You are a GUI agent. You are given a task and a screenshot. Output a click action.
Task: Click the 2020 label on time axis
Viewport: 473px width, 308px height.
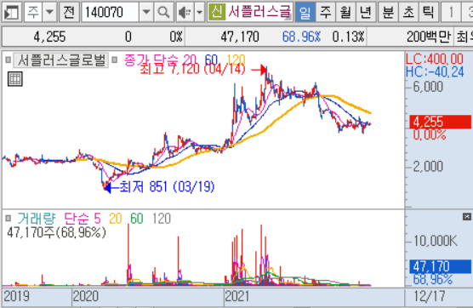point(86,296)
